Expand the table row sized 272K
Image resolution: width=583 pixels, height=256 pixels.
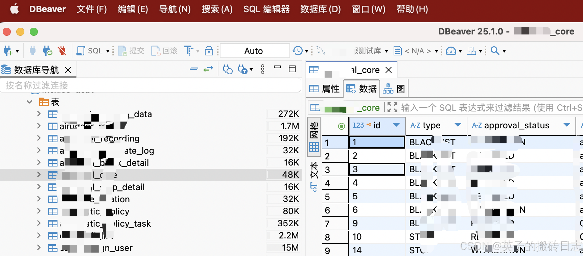(39, 114)
